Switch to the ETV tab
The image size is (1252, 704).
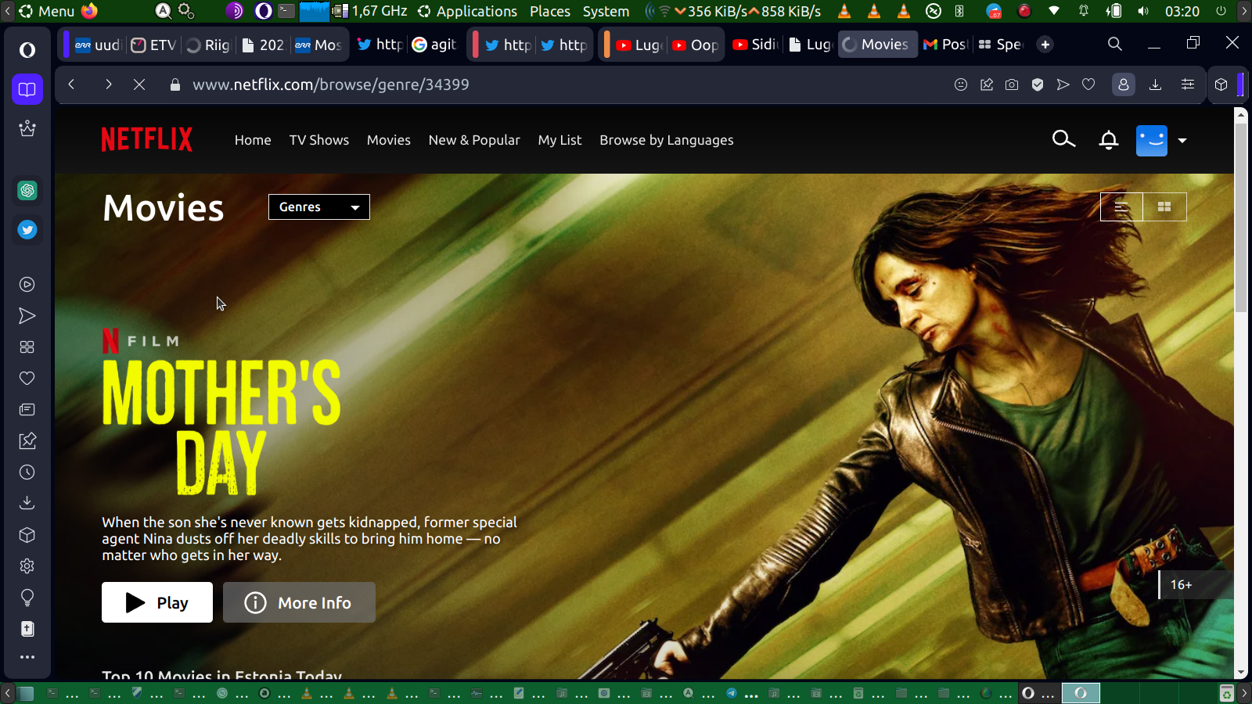click(153, 45)
